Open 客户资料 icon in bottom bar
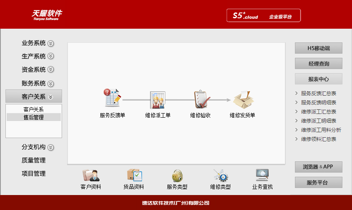Viewport: 352px width, 210px height. point(90,176)
